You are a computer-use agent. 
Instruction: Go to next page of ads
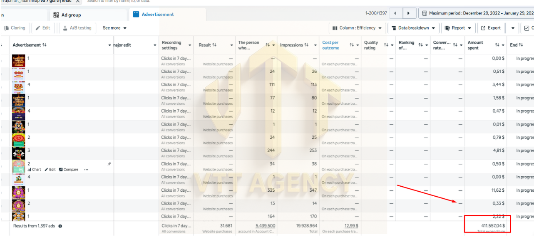click(409, 13)
